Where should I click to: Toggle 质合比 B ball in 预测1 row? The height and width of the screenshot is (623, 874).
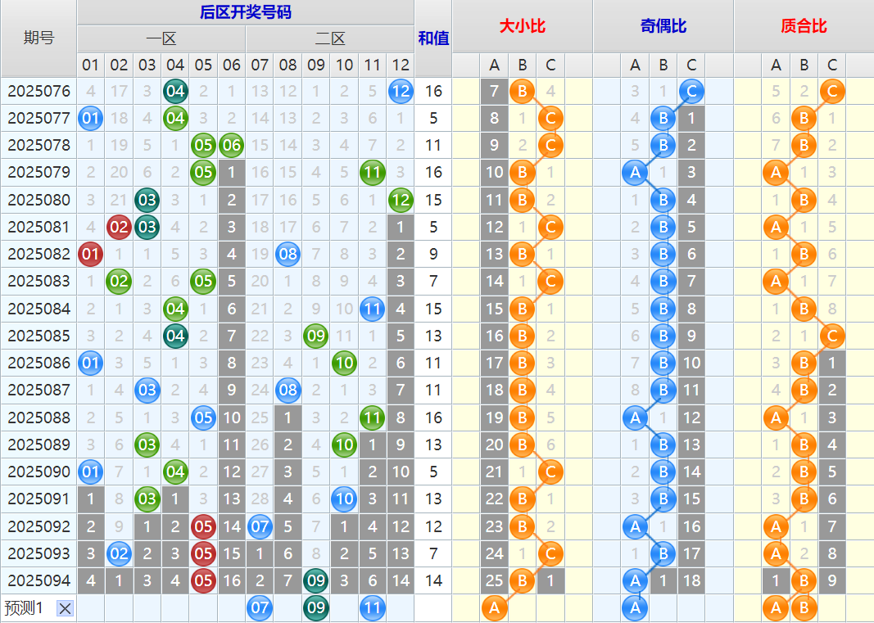(804, 608)
